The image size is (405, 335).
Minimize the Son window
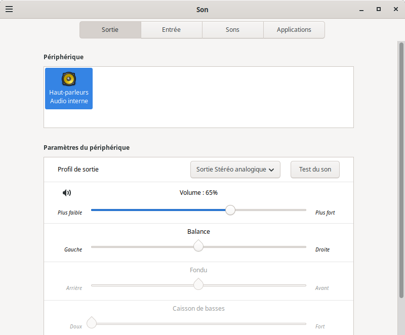361,10
